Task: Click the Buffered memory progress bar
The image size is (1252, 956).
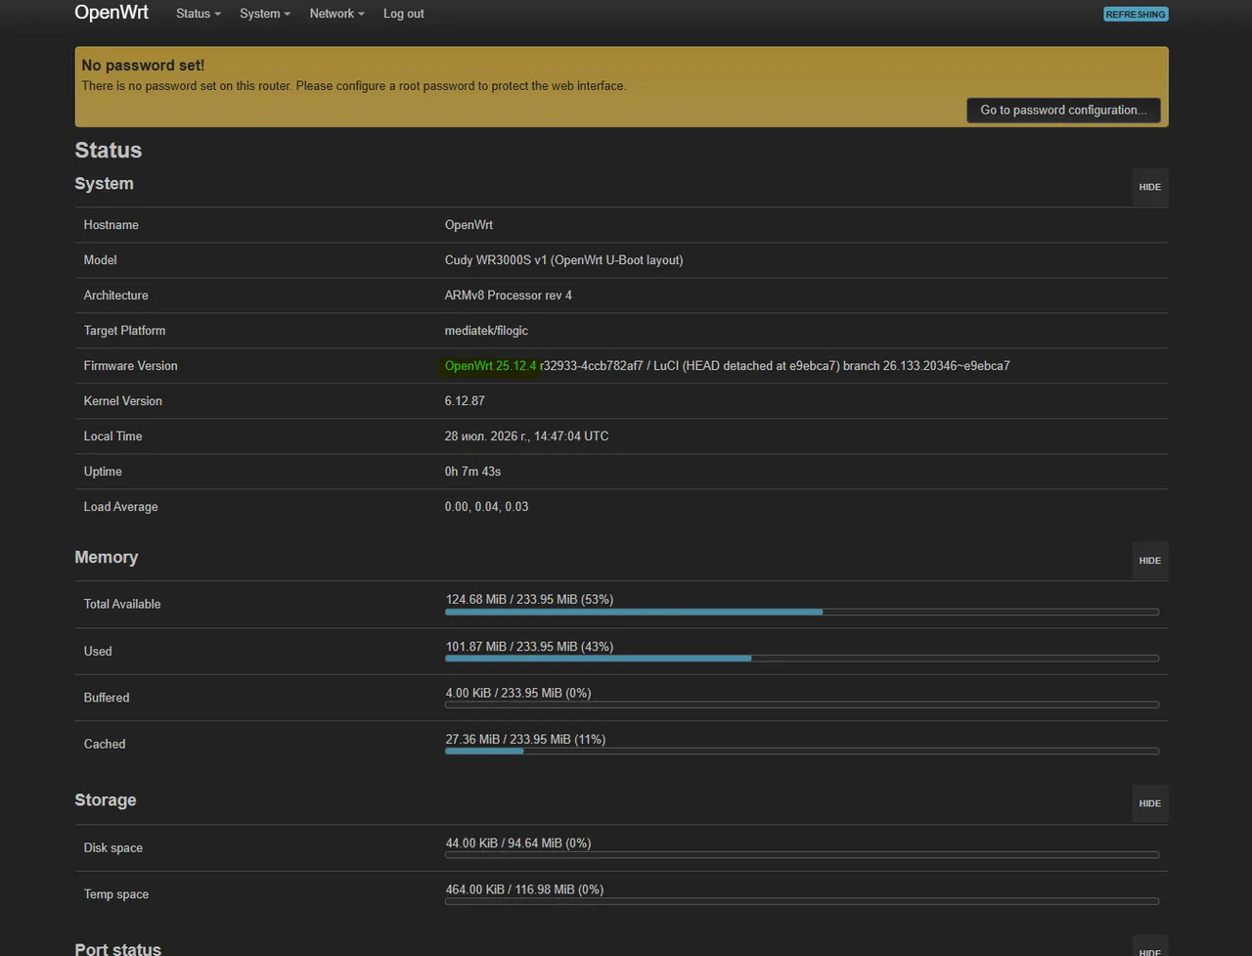Action: (802, 705)
